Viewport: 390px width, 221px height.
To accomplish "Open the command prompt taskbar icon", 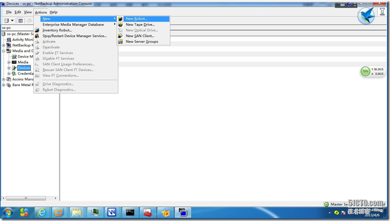I will pyautogui.click(x=130, y=213).
